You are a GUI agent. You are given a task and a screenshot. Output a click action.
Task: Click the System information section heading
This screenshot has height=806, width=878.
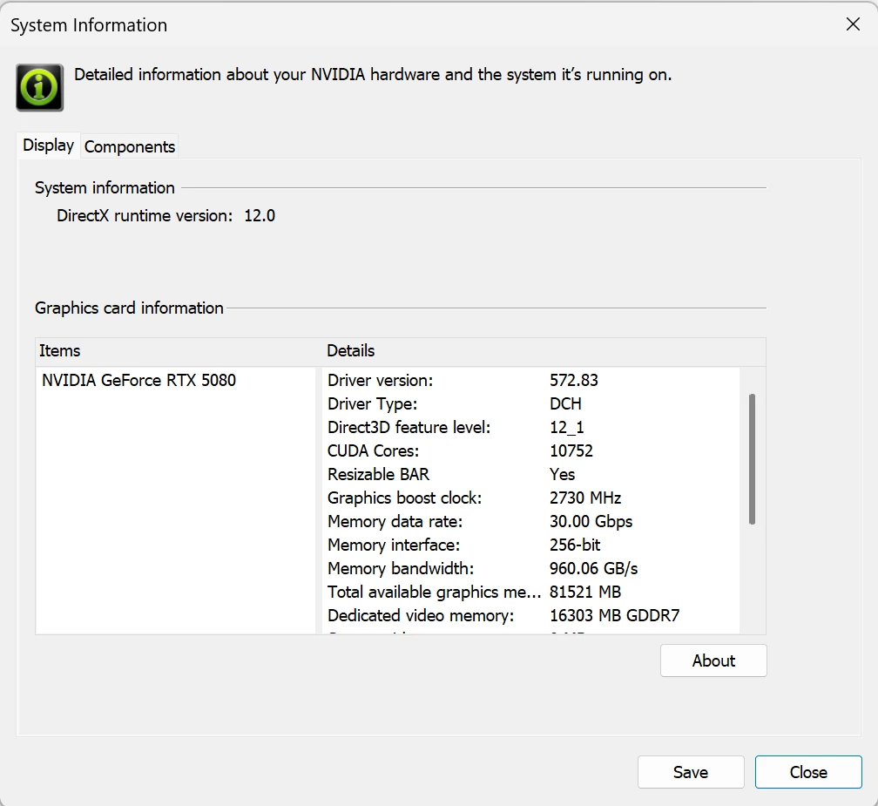point(105,187)
